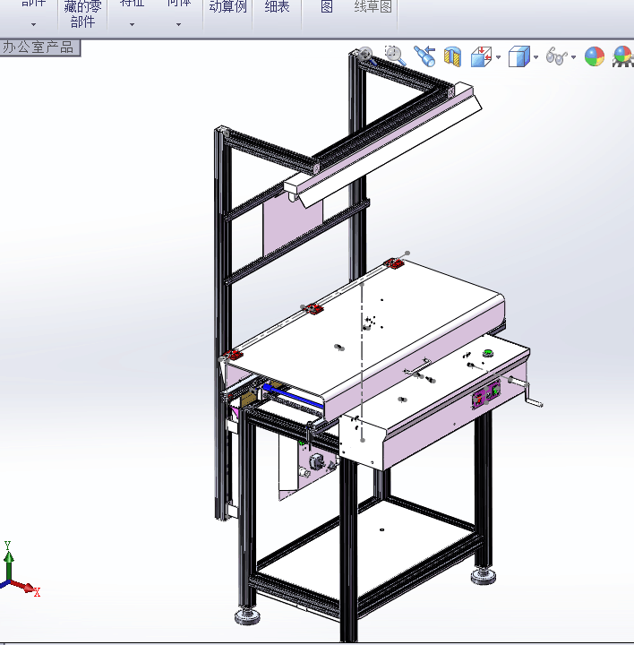Click the 动算例 motion study button
634x645 pixels.
pos(227,6)
